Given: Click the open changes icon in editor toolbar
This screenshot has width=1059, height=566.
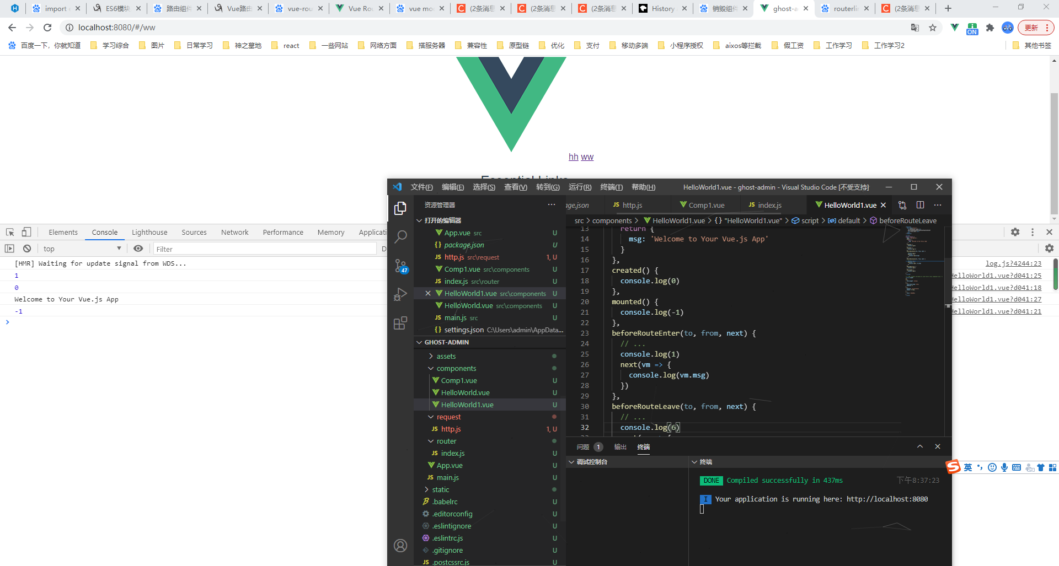Looking at the screenshot, I should 902,205.
